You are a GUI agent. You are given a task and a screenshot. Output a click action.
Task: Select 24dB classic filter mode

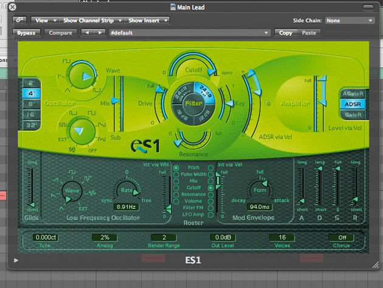point(182,94)
